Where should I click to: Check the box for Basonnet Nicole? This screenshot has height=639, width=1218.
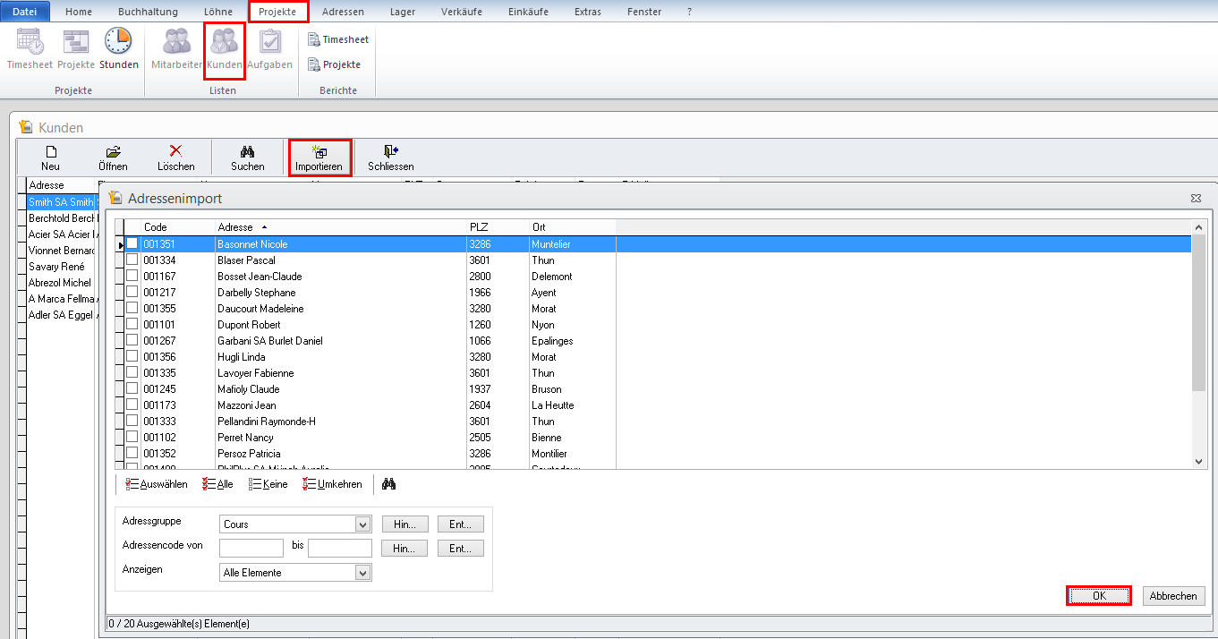point(132,243)
